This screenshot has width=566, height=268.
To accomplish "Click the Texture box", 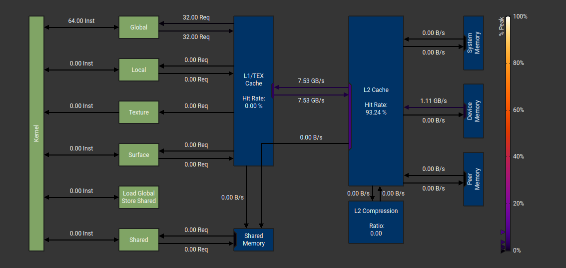I will click(x=139, y=112).
